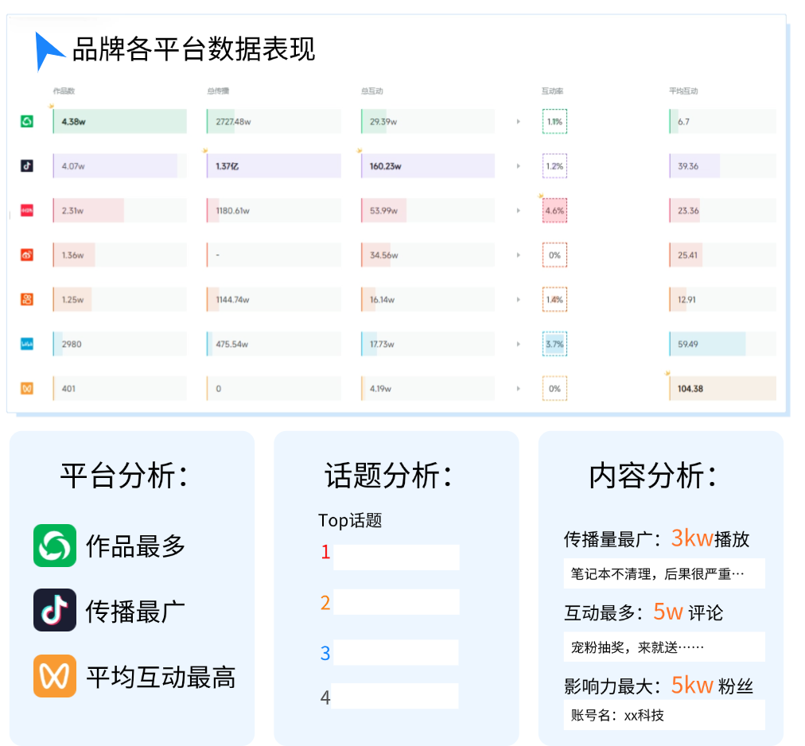Click the 29.39w interaction value

[383, 122]
